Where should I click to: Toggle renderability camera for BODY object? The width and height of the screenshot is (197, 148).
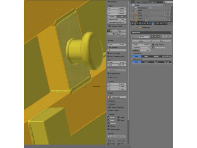(x=170, y=13)
